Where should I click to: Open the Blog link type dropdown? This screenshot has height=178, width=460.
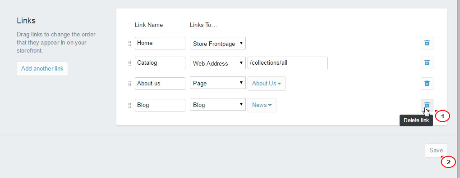pyautogui.click(x=218, y=105)
